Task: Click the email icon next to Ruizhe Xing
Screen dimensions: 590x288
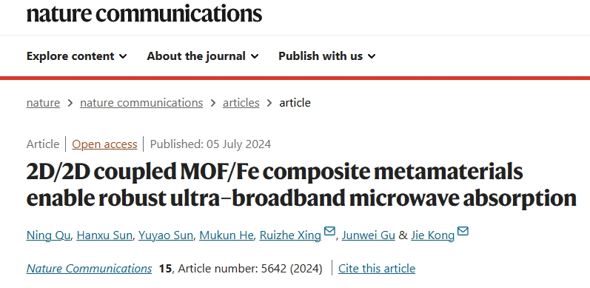Action: coord(329,231)
